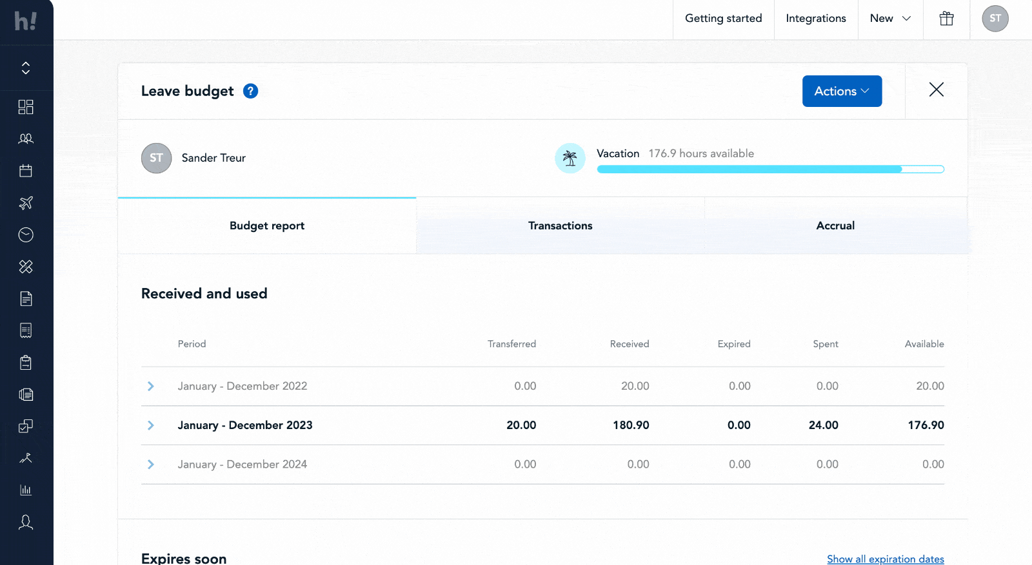This screenshot has height=565, width=1032.
Task: Open the airplane leave icon in sidebar
Action: click(26, 203)
